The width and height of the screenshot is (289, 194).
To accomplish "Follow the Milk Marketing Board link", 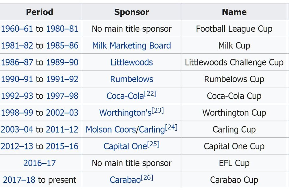I will click(x=131, y=46).
